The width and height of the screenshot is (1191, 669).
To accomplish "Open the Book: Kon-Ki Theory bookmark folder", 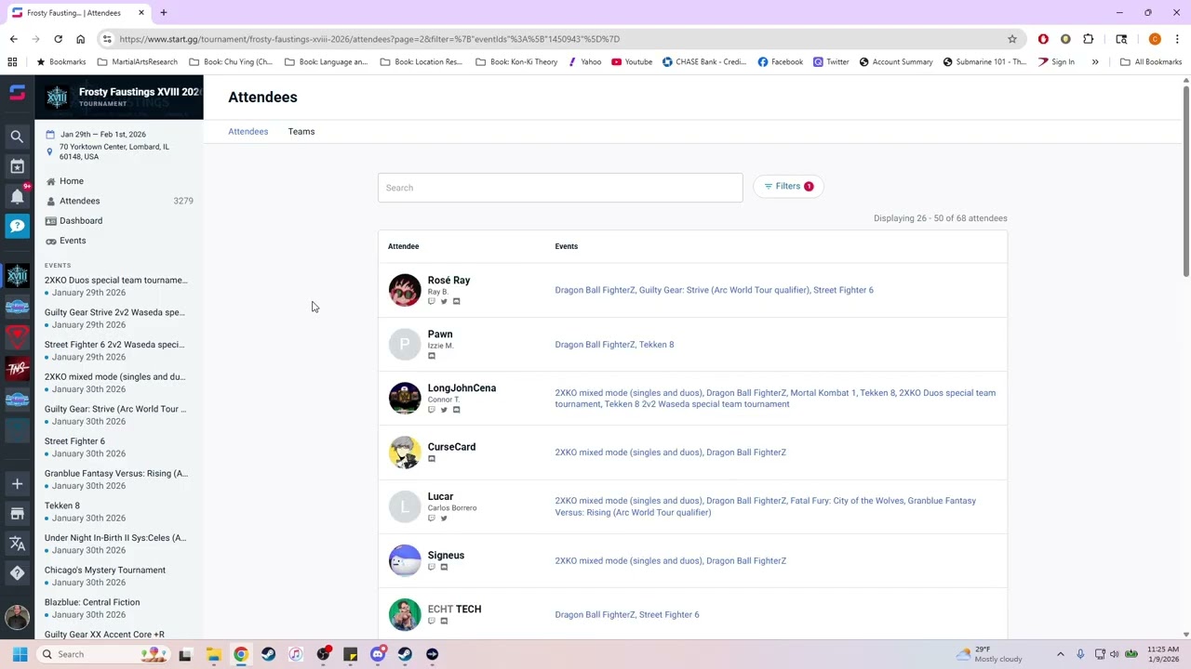I will [516, 62].
